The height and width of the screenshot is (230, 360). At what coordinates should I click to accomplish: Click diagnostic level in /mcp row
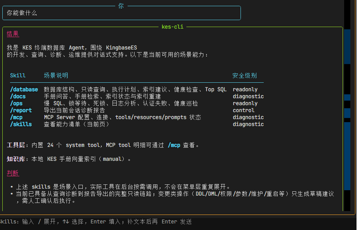(x=248, y=117)
